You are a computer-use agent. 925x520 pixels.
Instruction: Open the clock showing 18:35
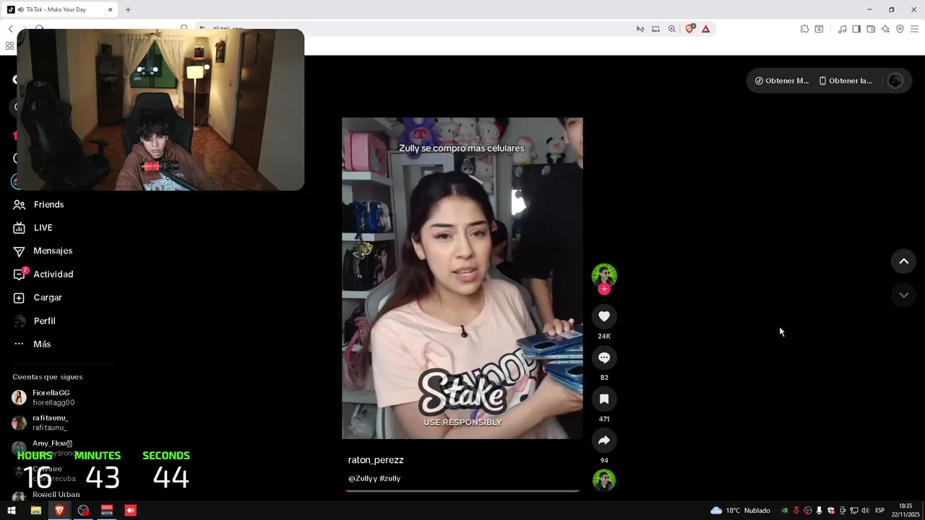[905, 511]
